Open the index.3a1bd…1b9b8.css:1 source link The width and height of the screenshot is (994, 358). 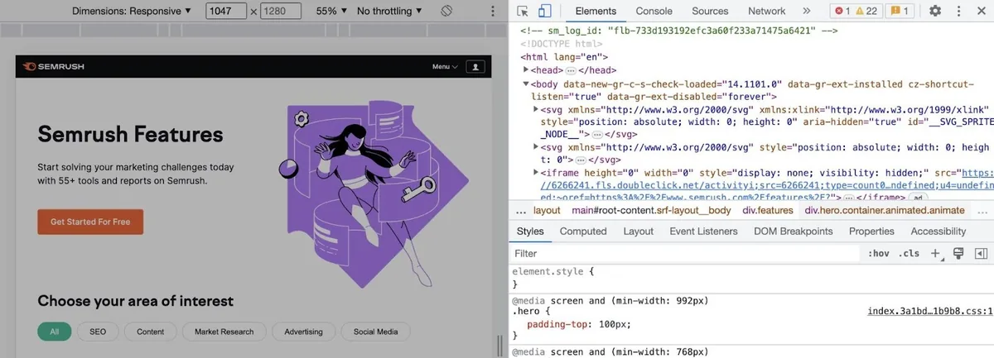coord(930,311)
